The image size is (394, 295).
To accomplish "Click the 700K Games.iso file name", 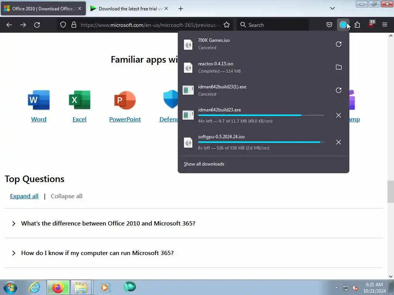I will pos(214,40).
